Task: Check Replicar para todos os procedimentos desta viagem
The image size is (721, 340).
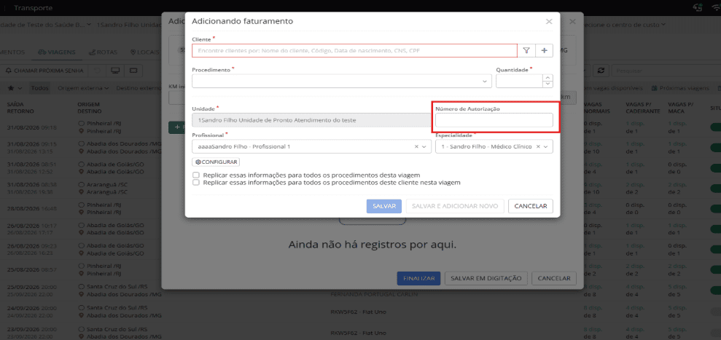Action: (x=196, y=175)
